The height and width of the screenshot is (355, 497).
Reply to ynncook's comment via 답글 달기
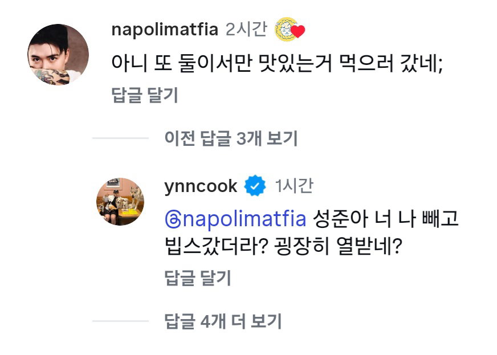(198, 278)
